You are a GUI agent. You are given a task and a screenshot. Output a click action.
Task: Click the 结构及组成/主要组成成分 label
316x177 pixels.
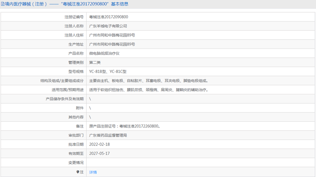(62, 81)
